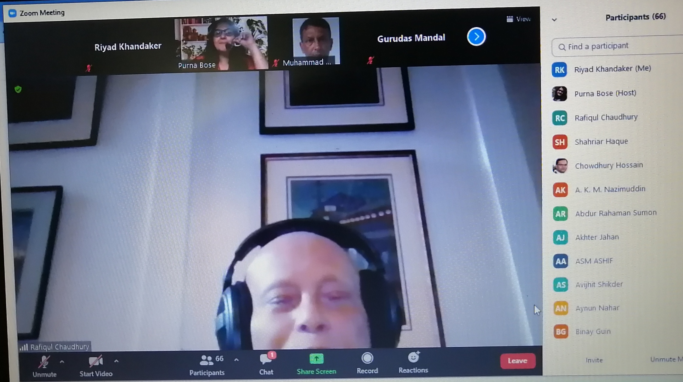Click the View layout icon top right
This screenshot has height=382, width=683.
click(509, 19)
